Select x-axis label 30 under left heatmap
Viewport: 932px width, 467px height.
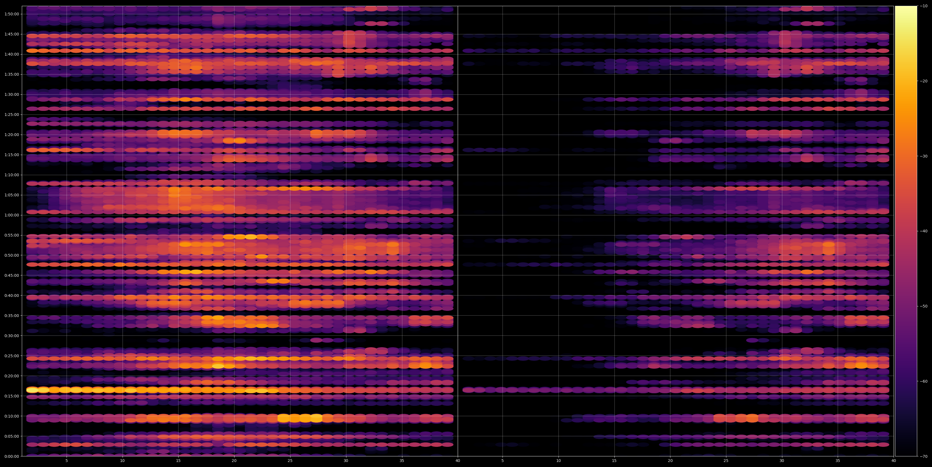346,461
